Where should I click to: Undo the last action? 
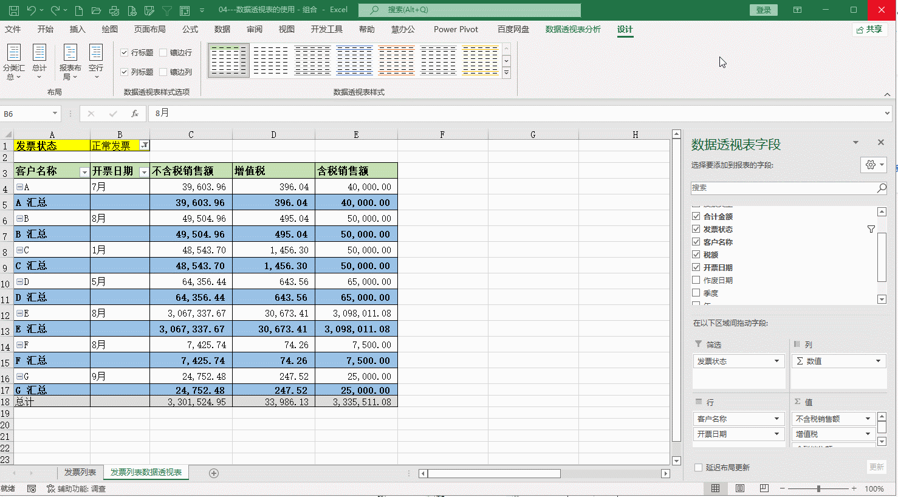pos(32,10)
